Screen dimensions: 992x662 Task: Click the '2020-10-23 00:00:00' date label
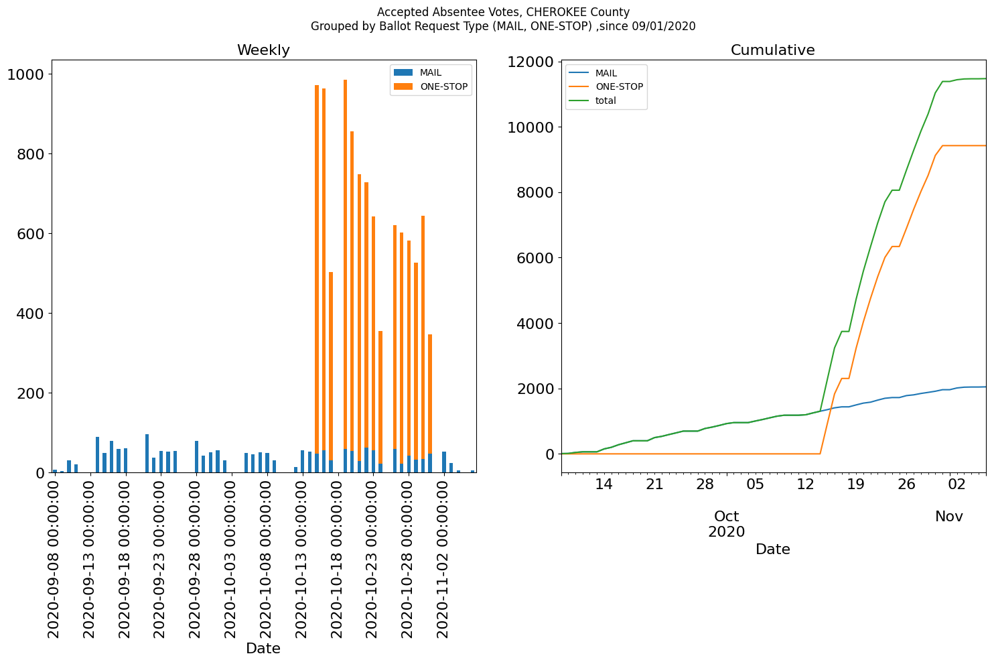374,558
